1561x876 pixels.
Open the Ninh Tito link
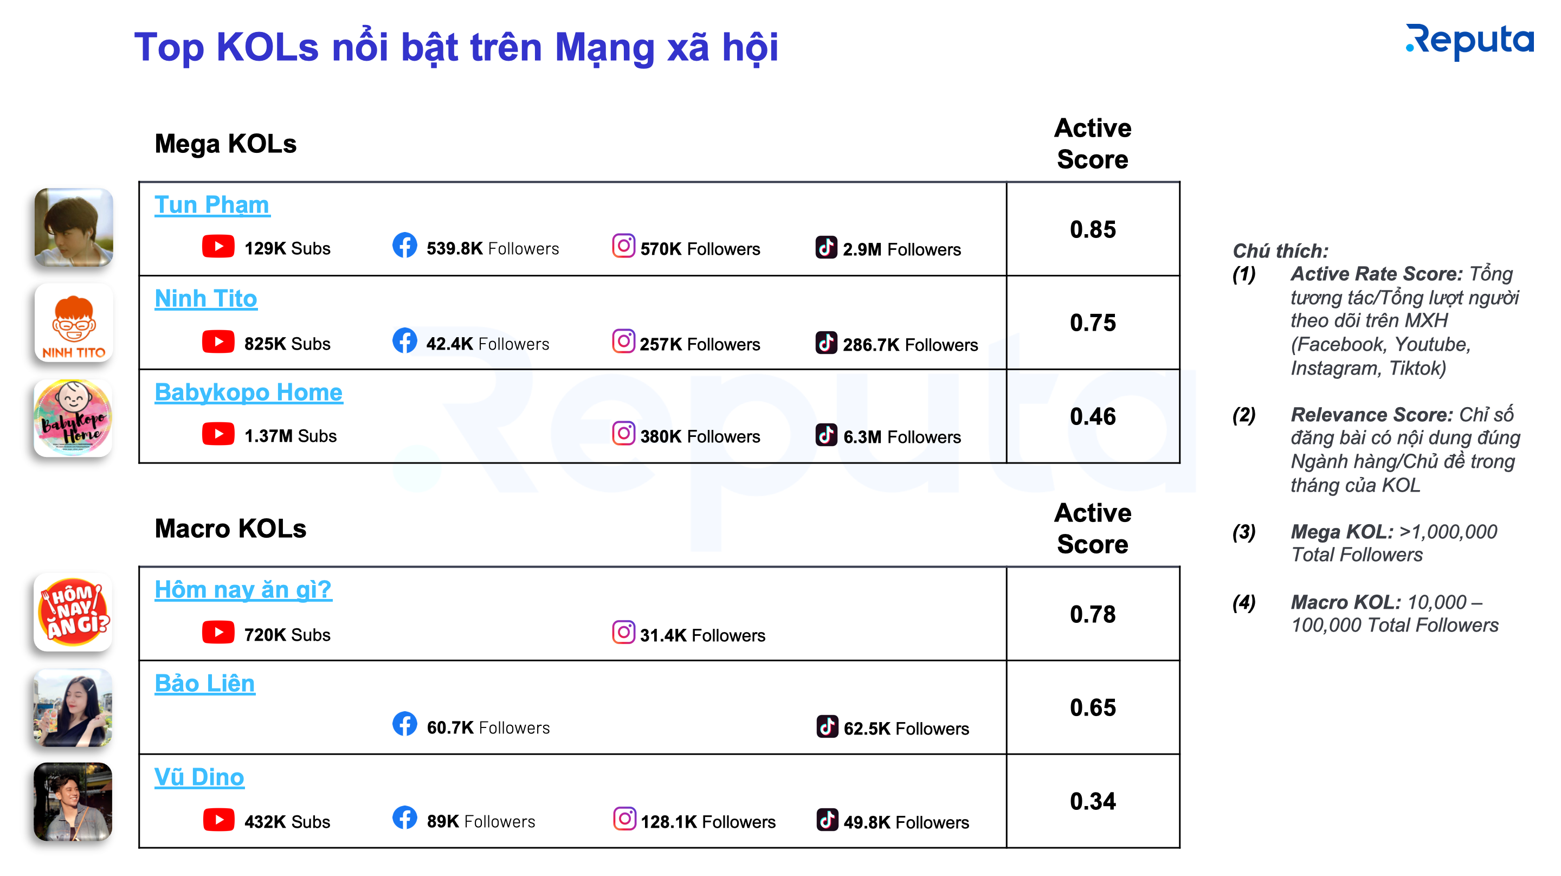(206, 299)
